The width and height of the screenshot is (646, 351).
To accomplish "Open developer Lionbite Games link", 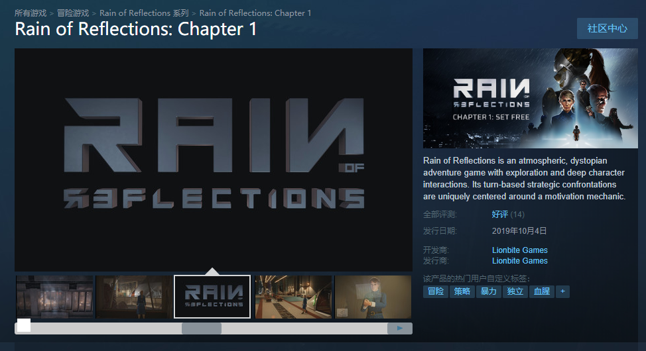I will click(519, 250).
